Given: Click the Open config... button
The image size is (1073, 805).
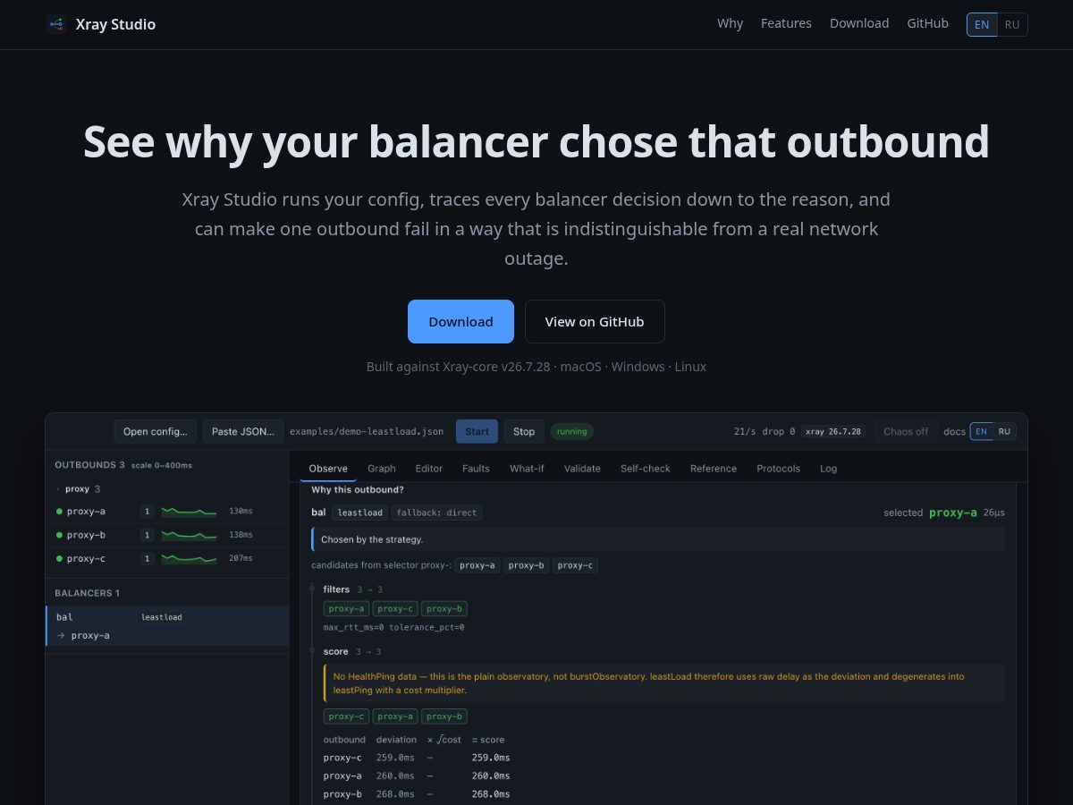Looking at the screenshot, I should pos(156,431).
